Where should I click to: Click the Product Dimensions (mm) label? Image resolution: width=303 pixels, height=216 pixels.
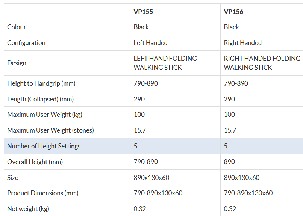pyautogui.click(x=43, y=193)
